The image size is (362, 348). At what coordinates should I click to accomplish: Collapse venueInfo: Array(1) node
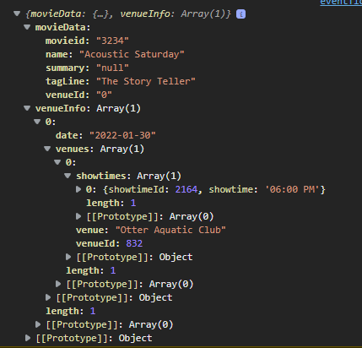point(27,108)
